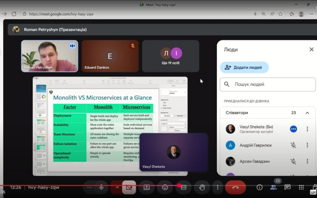Turn on closed captions

[183, 187]
